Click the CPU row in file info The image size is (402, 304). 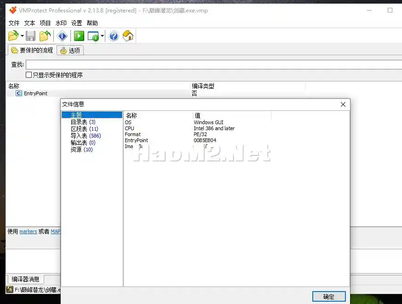click(x=129, y=128)
